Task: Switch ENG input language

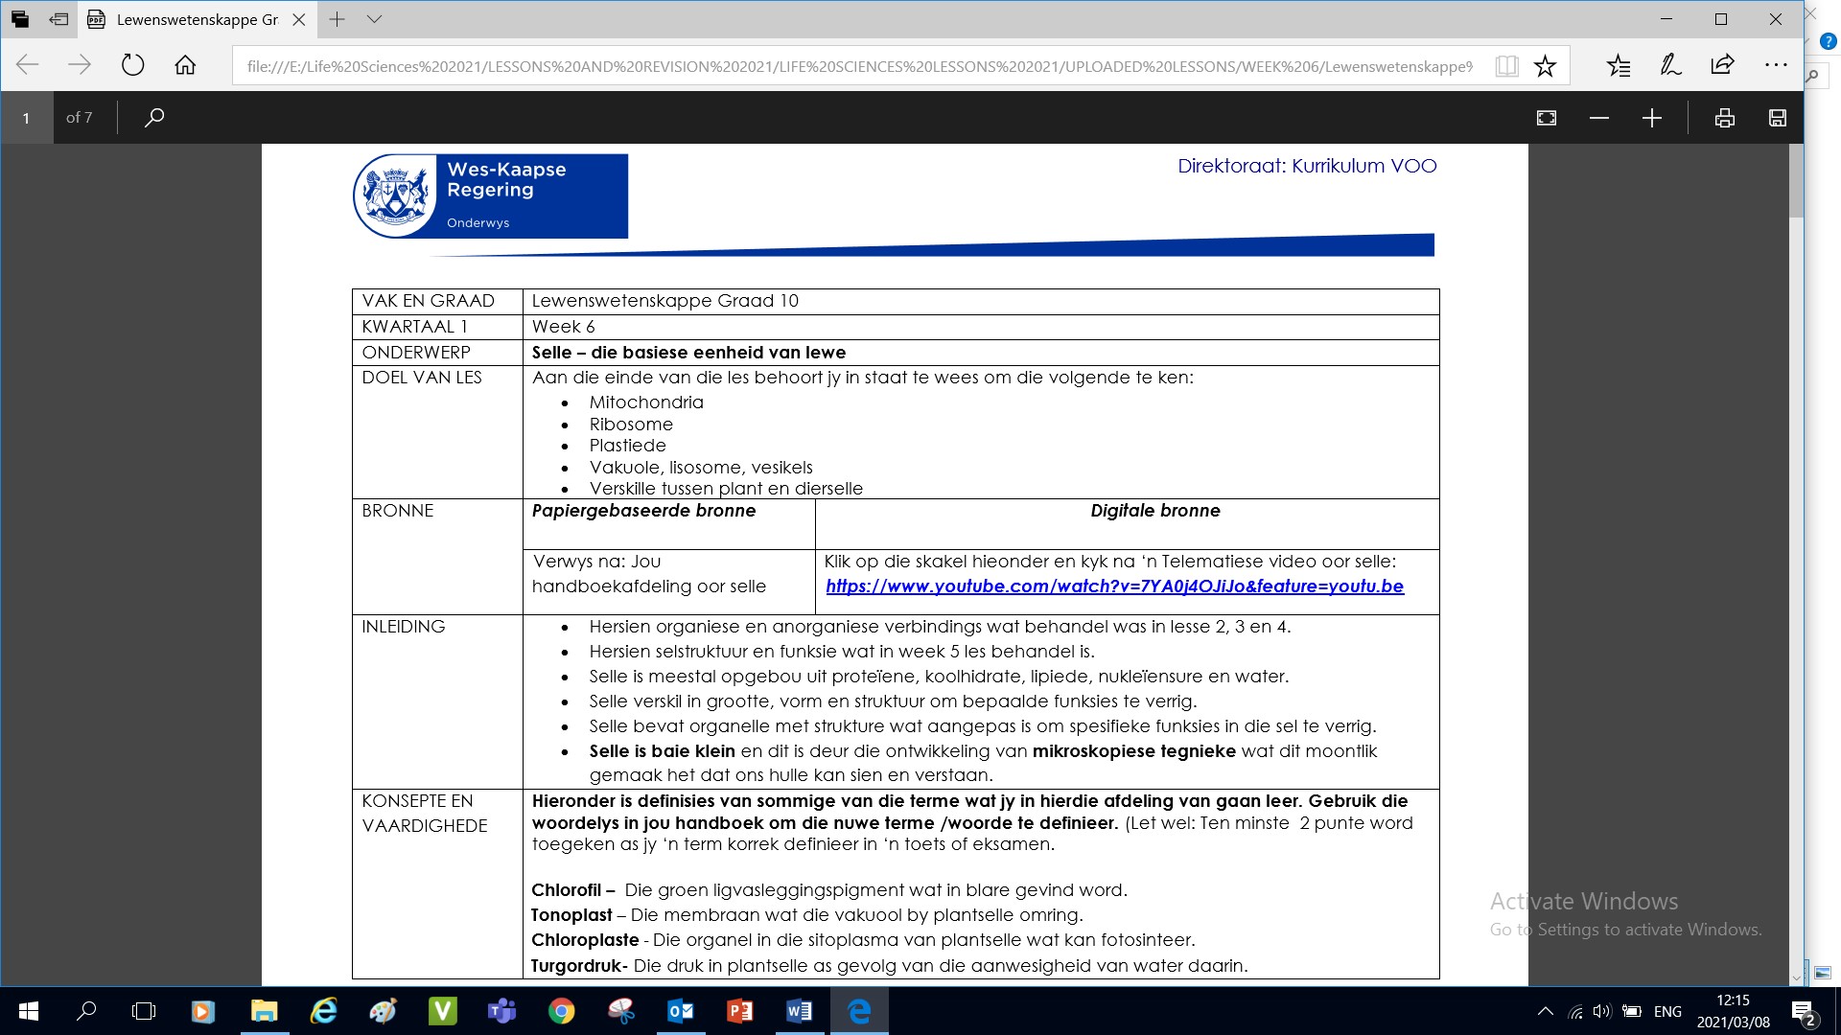Action: click(x=1667, y=1011)
